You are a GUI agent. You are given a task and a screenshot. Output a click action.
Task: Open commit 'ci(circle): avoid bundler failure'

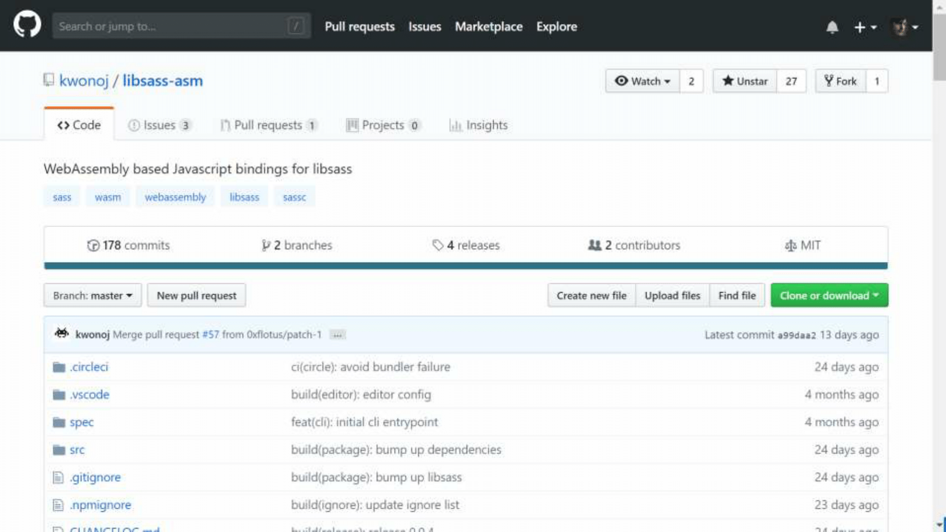[370, 366]
